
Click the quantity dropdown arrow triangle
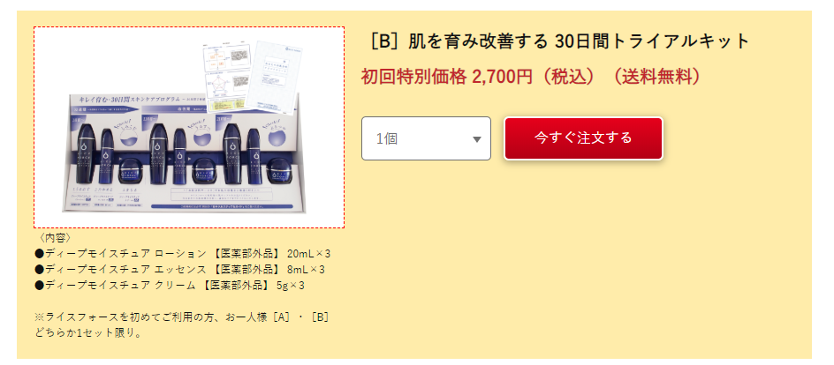tap(476, 139)
